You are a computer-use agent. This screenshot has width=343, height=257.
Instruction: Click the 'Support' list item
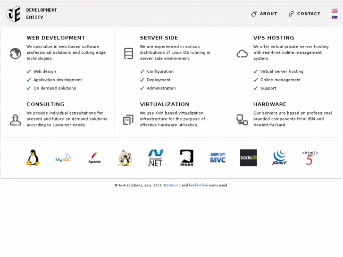(x=268, y=88)
